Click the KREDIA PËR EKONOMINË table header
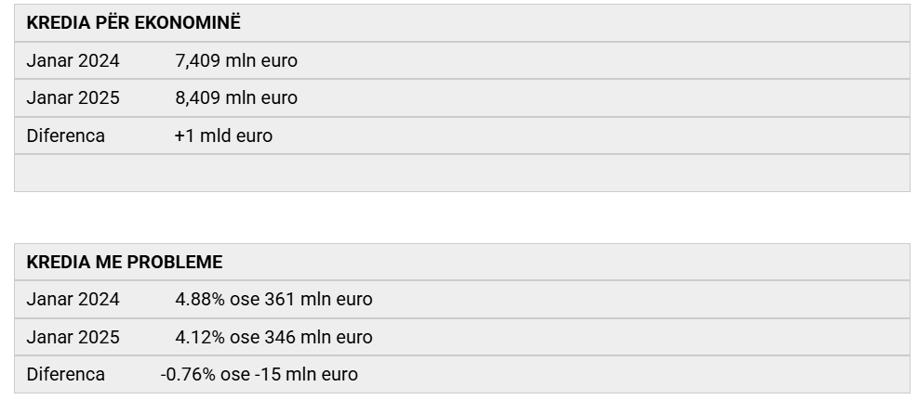 click(x=134, y=23)
